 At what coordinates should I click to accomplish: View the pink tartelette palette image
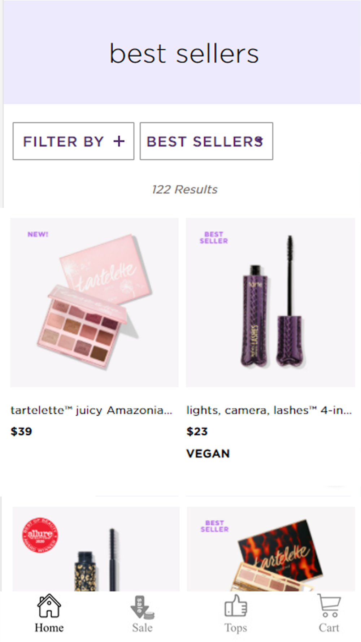[x=94, y=303]
